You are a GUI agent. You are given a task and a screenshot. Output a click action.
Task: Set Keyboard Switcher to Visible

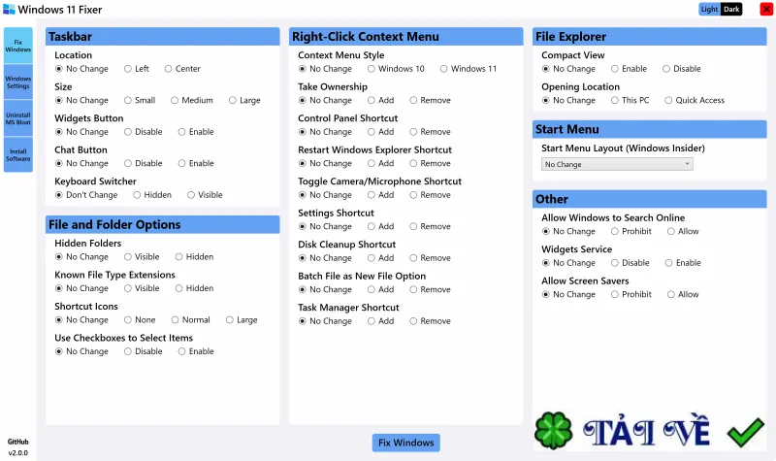205,195
